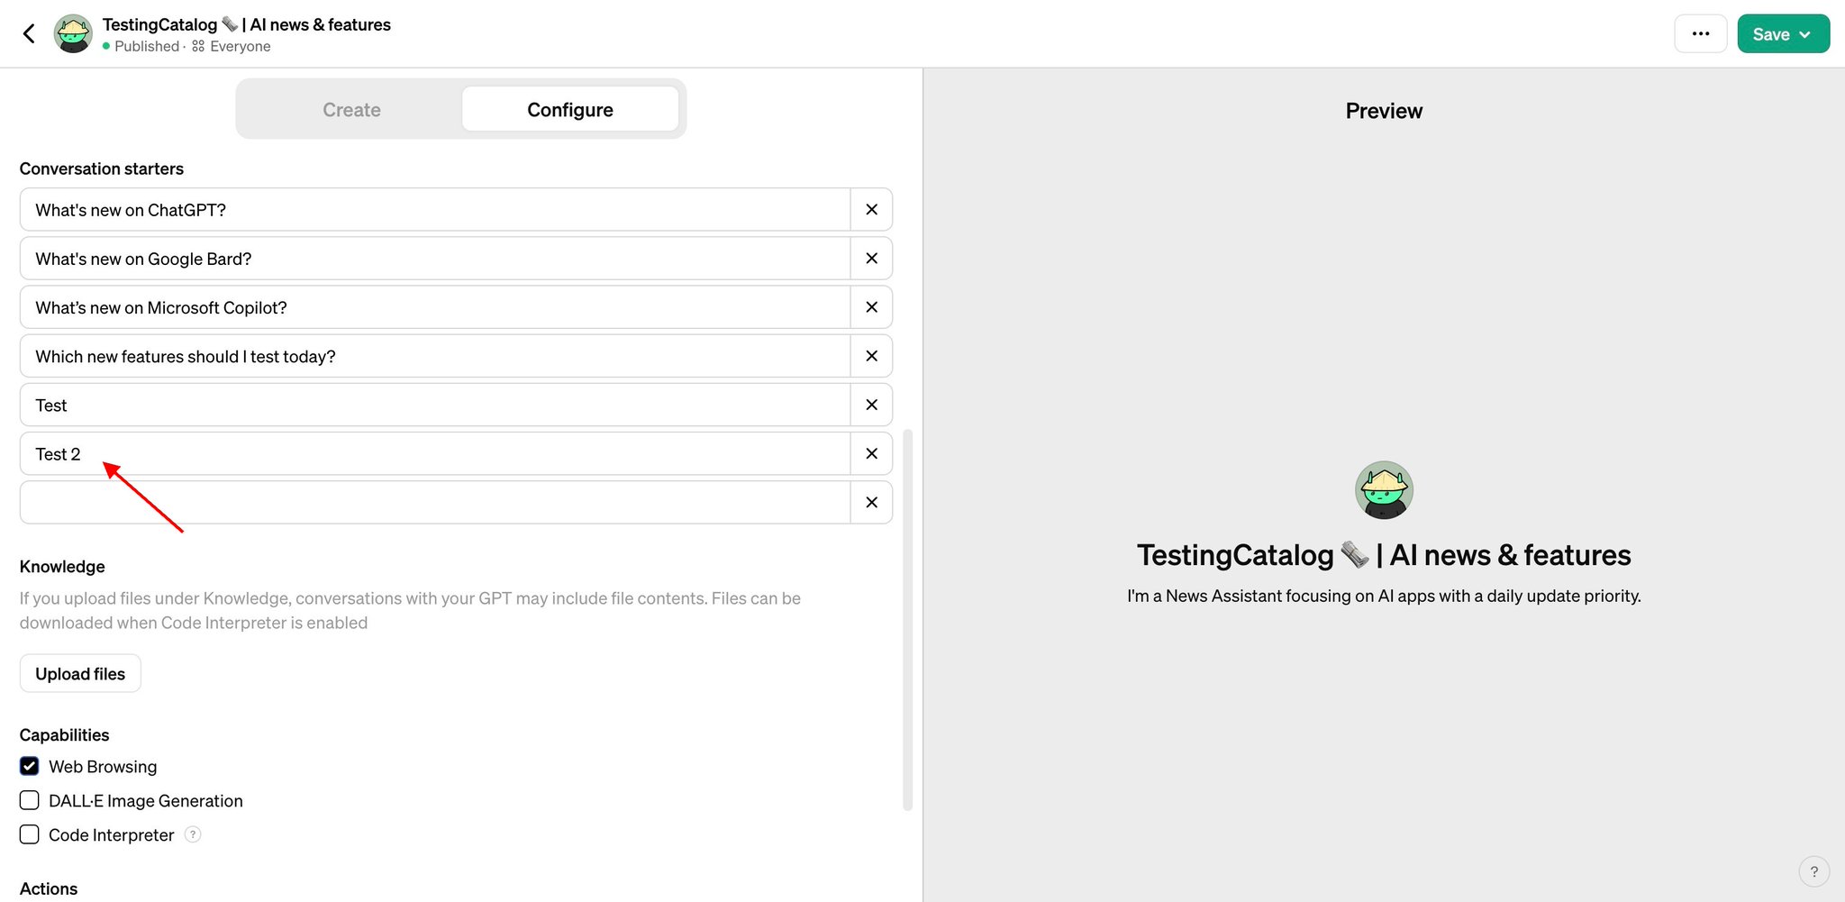Click into the 'Test 2' starter field

click(x=435, y=453)
